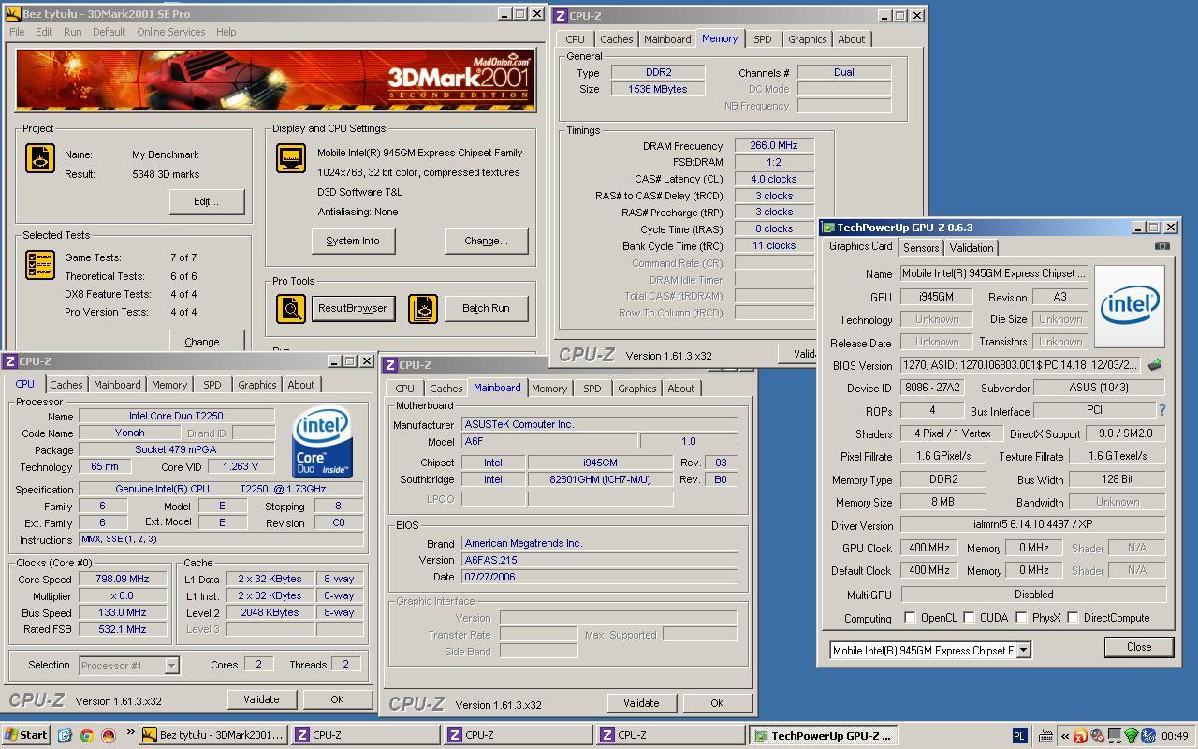
Task: Click the on-screen keyboard tray icon
Action: (x=1046, y=736)
